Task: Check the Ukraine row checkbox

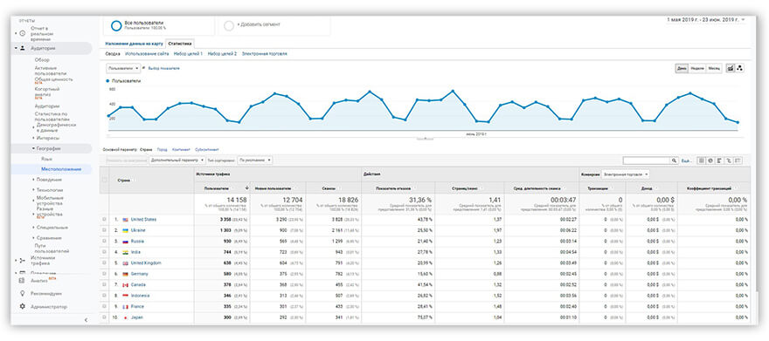Action: 104,230
